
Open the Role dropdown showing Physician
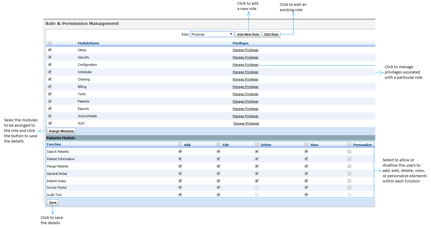(x=212, y=34)
